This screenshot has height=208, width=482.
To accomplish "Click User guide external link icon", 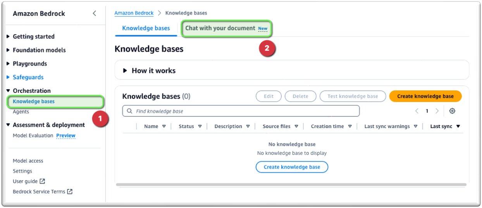I will click(x=42, y=181).
